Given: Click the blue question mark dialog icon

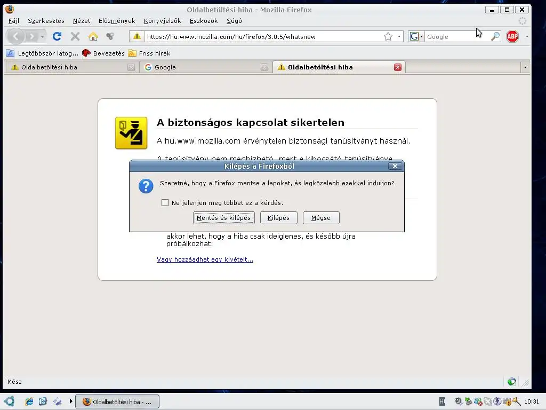Looking at the screenshot, I should tap(146, 186).
